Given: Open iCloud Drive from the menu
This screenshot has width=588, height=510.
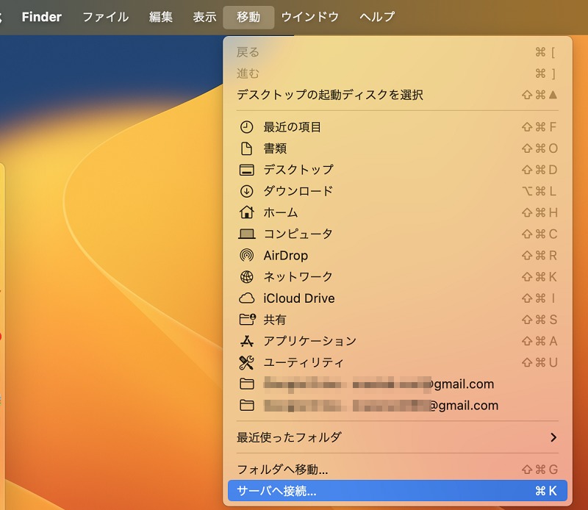Looking at the screenshot, I should 398,298.
